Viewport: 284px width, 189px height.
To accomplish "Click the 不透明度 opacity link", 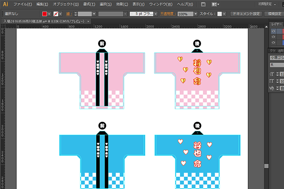I will (167, 14).
